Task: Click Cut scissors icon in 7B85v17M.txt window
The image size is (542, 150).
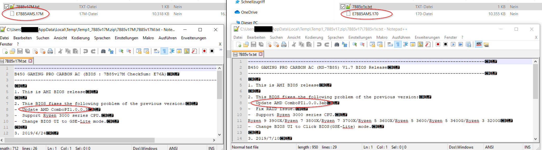Action: click(x=60, y=51)
